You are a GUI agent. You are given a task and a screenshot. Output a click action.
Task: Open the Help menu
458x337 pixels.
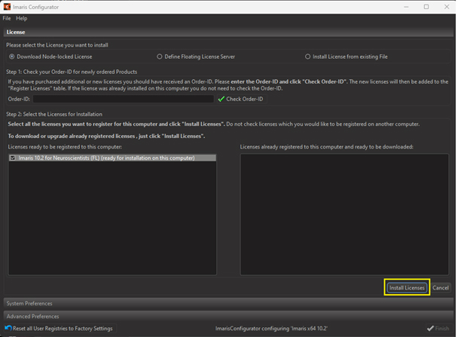point(21,18)
